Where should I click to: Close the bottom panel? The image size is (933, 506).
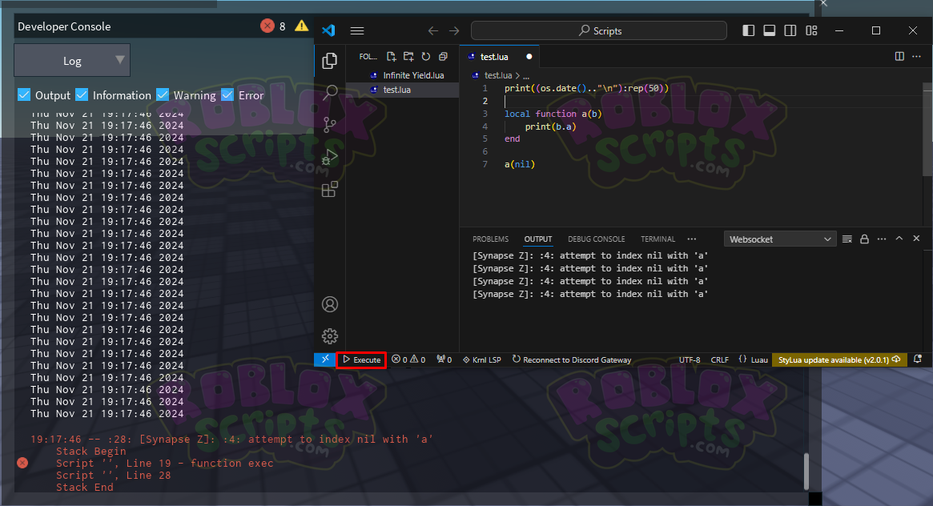pos(916,239)
